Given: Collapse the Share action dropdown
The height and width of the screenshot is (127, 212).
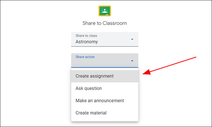Looking at the screenshot, I should click(105, 60).
